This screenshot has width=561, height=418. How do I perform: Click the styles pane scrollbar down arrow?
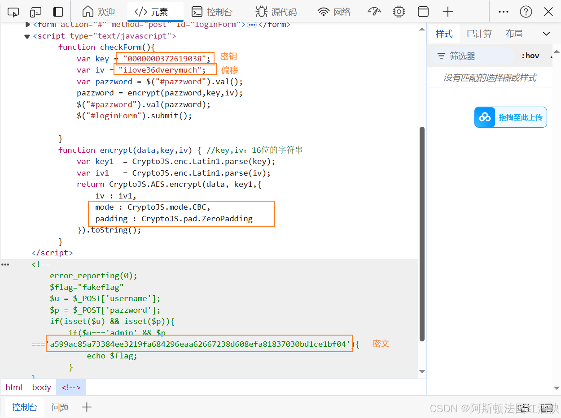point(557,388)
